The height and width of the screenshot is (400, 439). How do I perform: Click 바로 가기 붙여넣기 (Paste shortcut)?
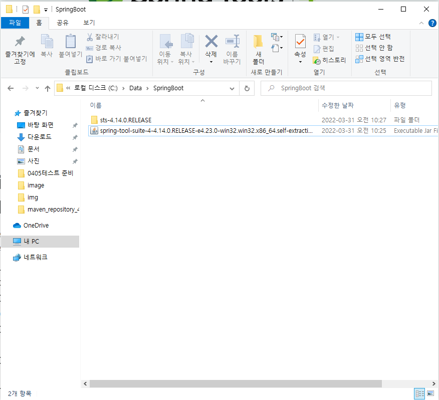click(116, 59)
